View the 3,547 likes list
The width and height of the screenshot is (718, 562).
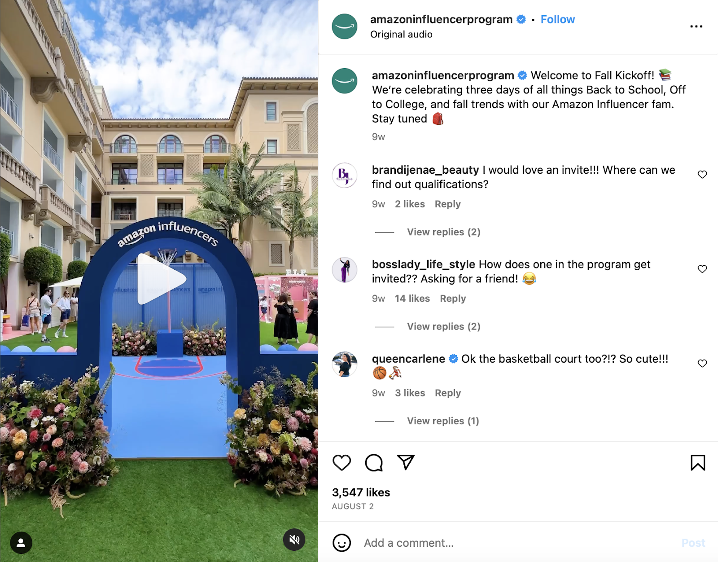[361, 492]
